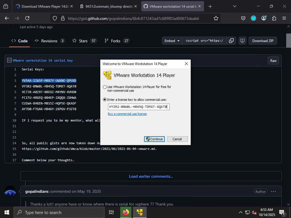291x218 pixels.
Task: Open the gist Code tab
Action: tap(20, 41)
